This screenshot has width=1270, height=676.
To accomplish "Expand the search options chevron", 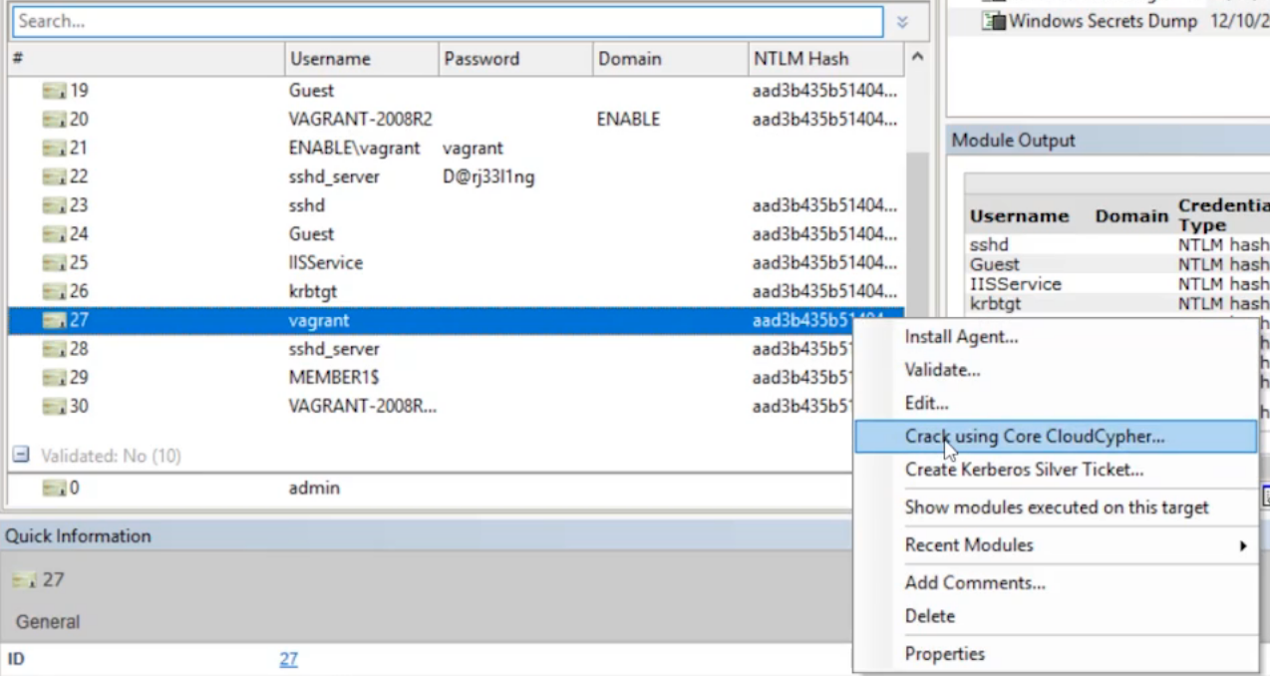I will [x=902, y=22].
